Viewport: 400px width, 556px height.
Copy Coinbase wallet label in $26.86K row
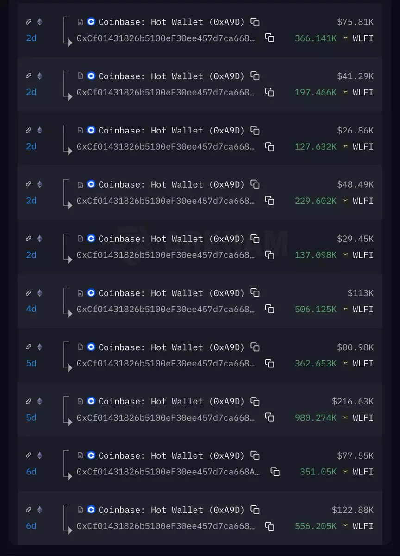pos(255,130)
